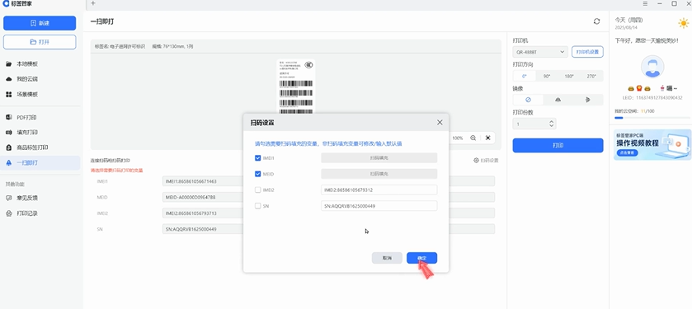Select 90° print direction
Image resolution: width=692 pixels, height=309 pixels.
click(x=547, y=76)
